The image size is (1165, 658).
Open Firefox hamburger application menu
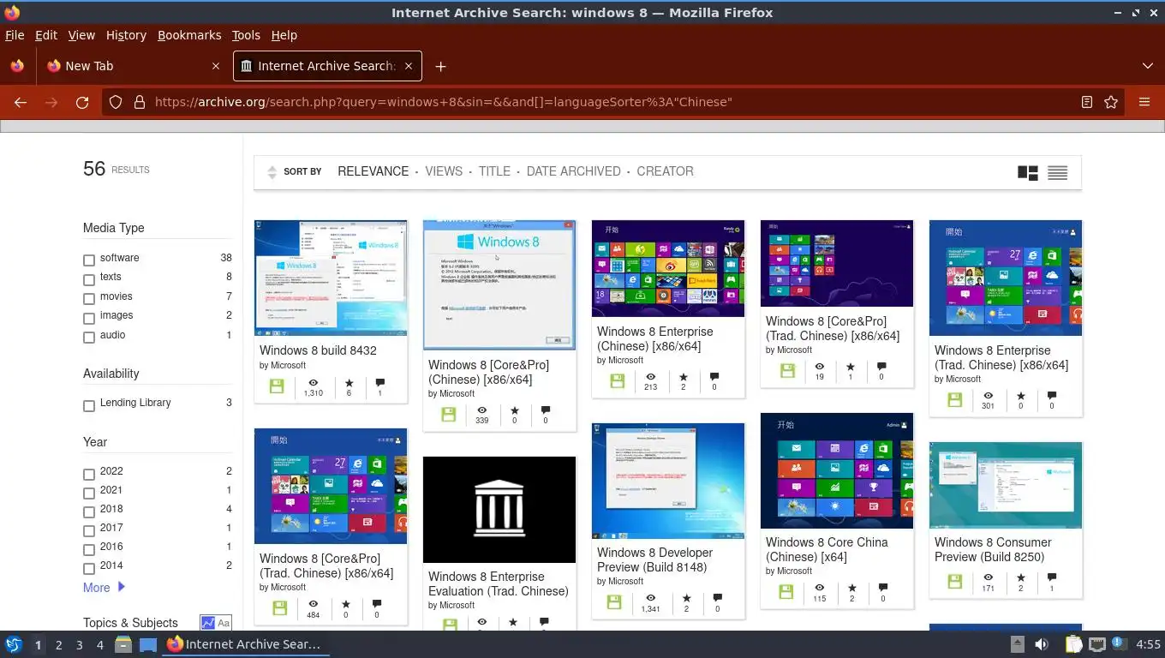click(x=1144, y=102)
